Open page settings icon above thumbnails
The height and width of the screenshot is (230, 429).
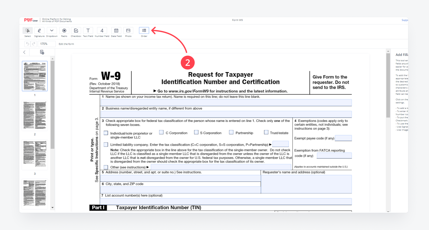click(x=42, y=52)
